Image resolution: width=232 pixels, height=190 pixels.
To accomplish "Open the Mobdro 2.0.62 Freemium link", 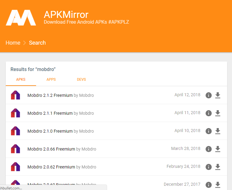I will (51, 167).
